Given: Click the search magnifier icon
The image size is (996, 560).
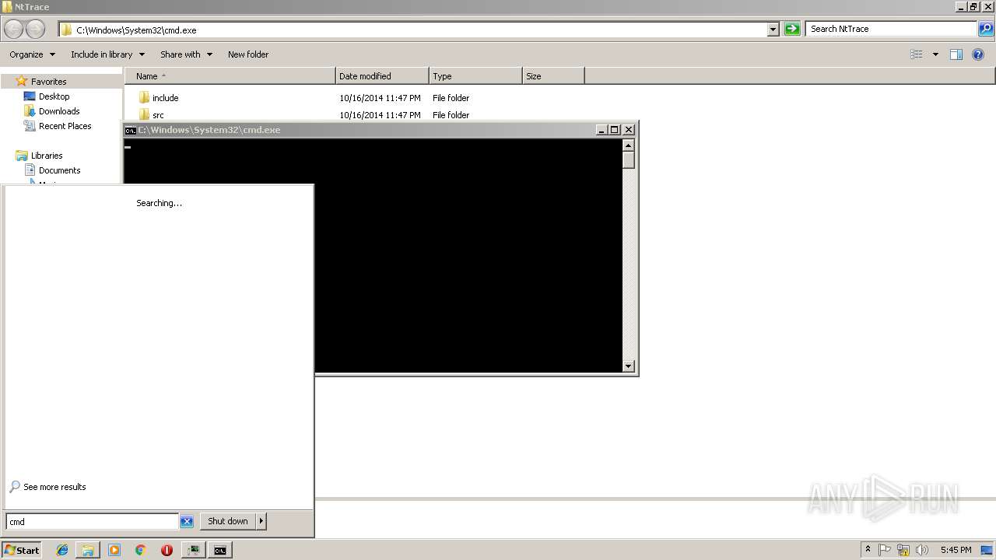Looking at the screenshot, I should (x=985, y=29).
